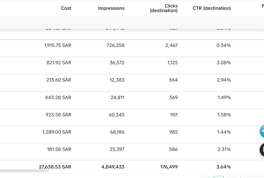Click the black floating help icon

pyautogui.click(x=262, y=150)
